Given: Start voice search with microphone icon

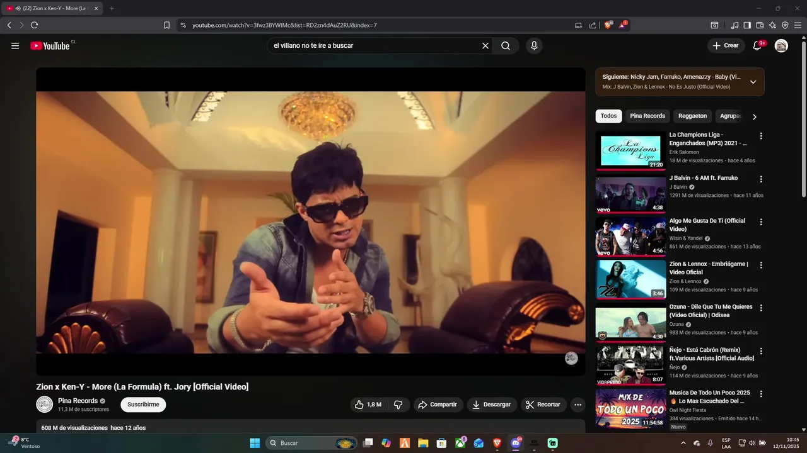Looking at the screenshot, I should (534, 45).
